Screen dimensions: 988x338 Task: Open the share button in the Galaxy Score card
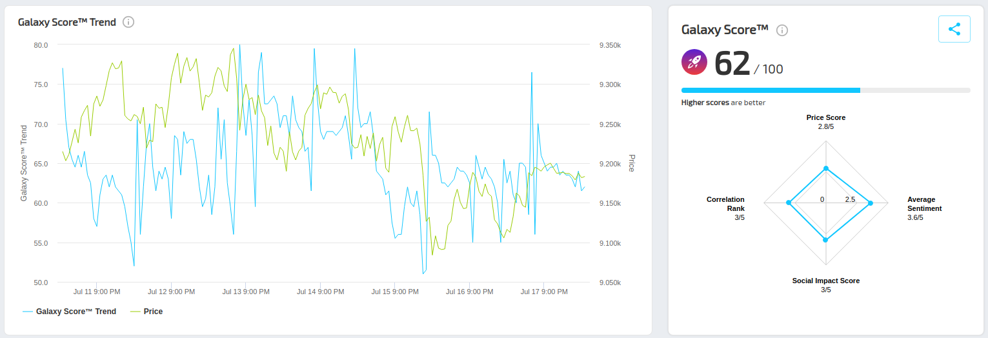tap(954, 29)
